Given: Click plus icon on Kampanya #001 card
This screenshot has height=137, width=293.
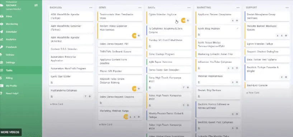Looking at the screenshot, I should click(x=188, y=87).
